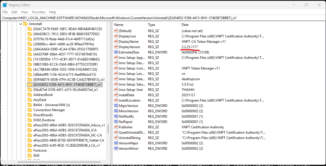Click the DisplayName string value icon
The image size is (326, 166).
[x=116, y=41]
